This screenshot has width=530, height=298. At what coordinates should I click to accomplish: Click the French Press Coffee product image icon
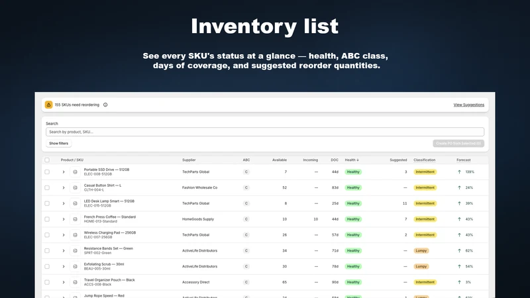tap(75, 219)
